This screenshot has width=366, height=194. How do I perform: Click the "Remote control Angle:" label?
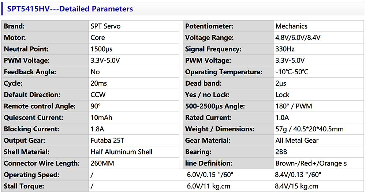pyautogui.click(x=40, y=106)
